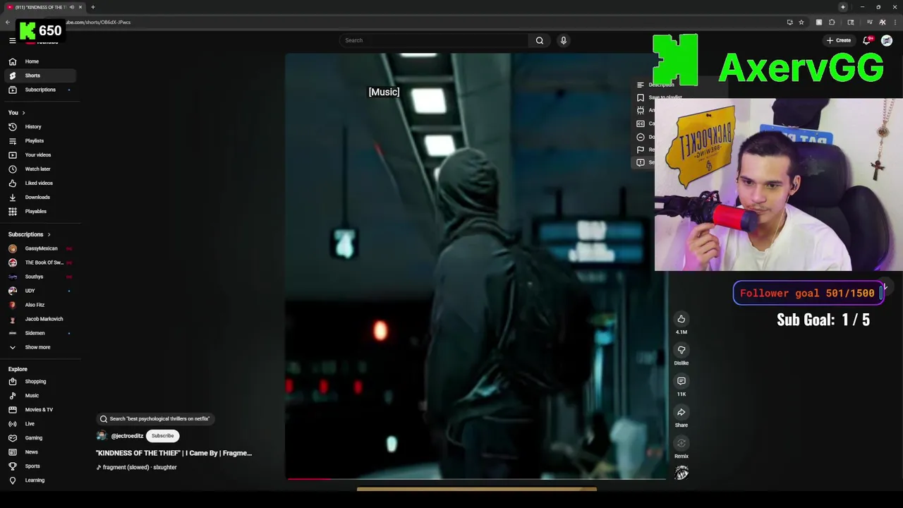Choose Save to playlist menu entry

(x=660, y=97)
